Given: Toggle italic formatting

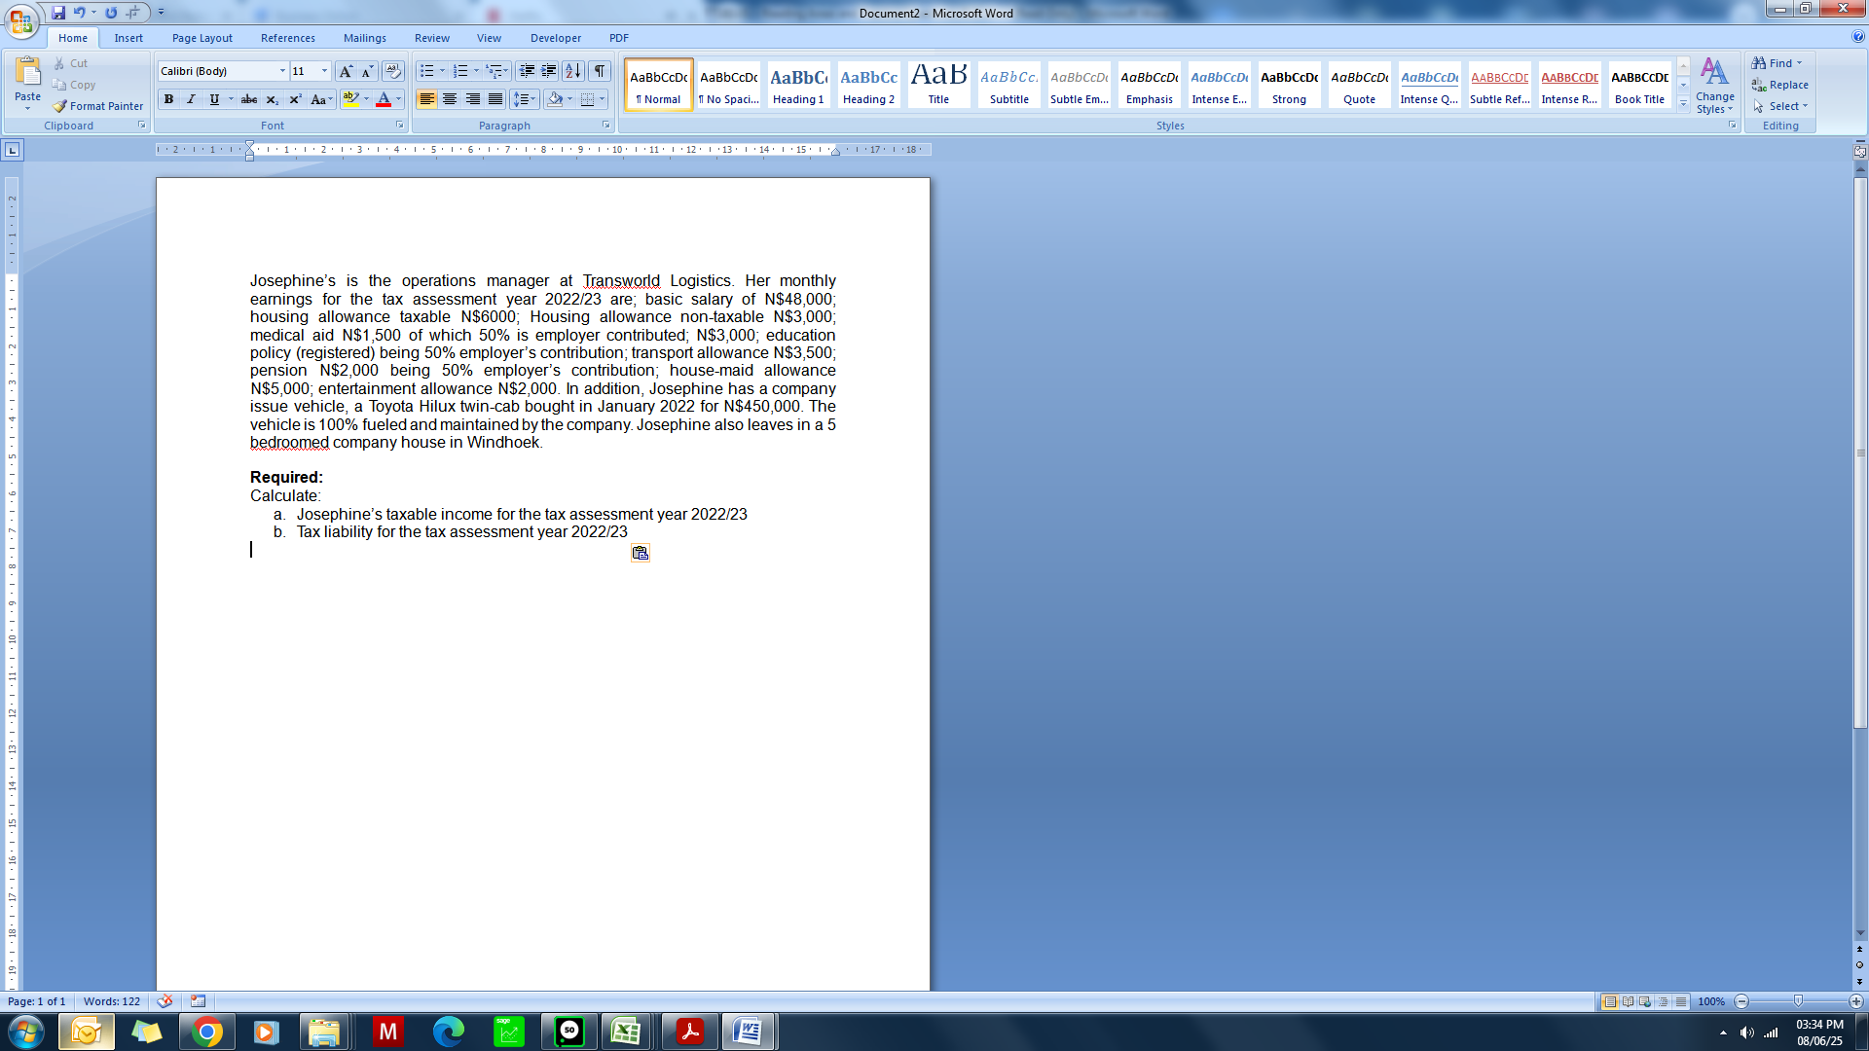Looking at the screenshot, I should pos(191,99).
